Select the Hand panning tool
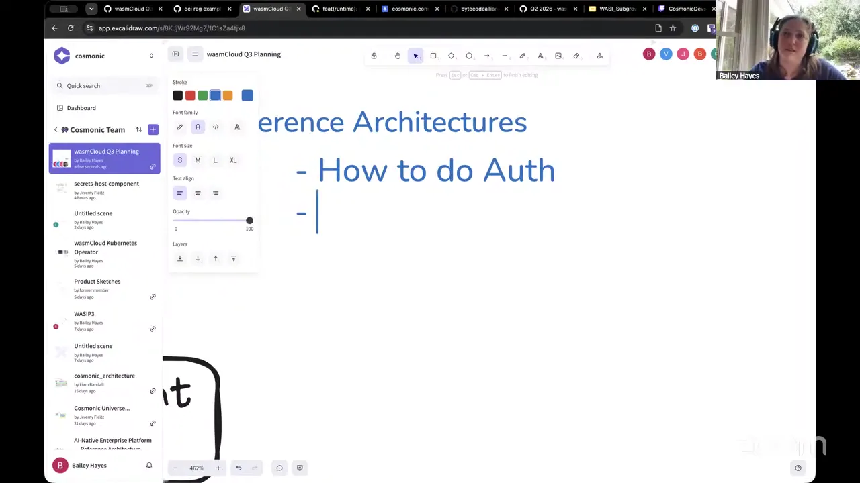 (x=398, y=56)
